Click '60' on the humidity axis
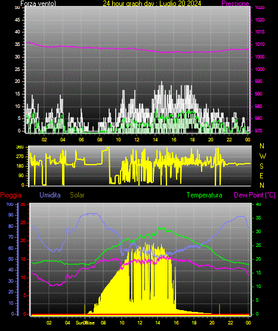This screenshot has width=278, height=331. tap(11, 248)
